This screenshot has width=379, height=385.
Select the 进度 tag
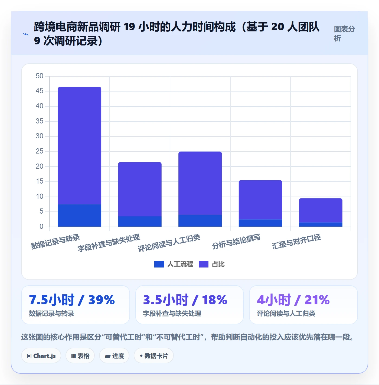[114, 356]
